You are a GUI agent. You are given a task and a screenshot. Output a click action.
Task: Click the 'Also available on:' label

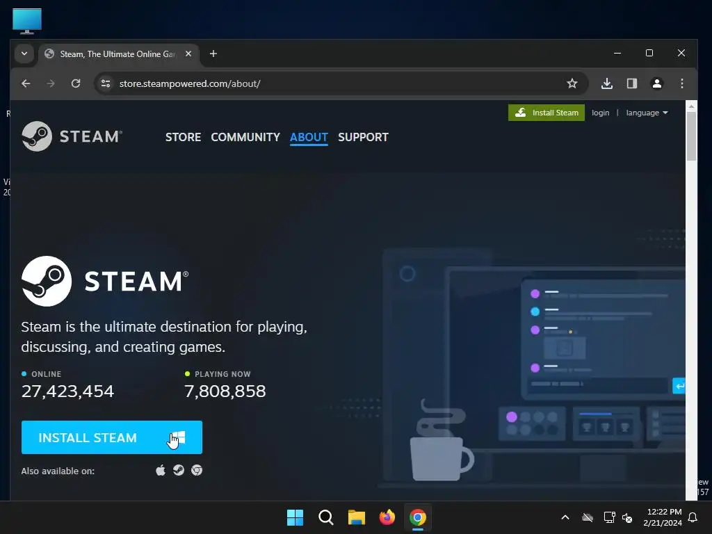point(58,471)
